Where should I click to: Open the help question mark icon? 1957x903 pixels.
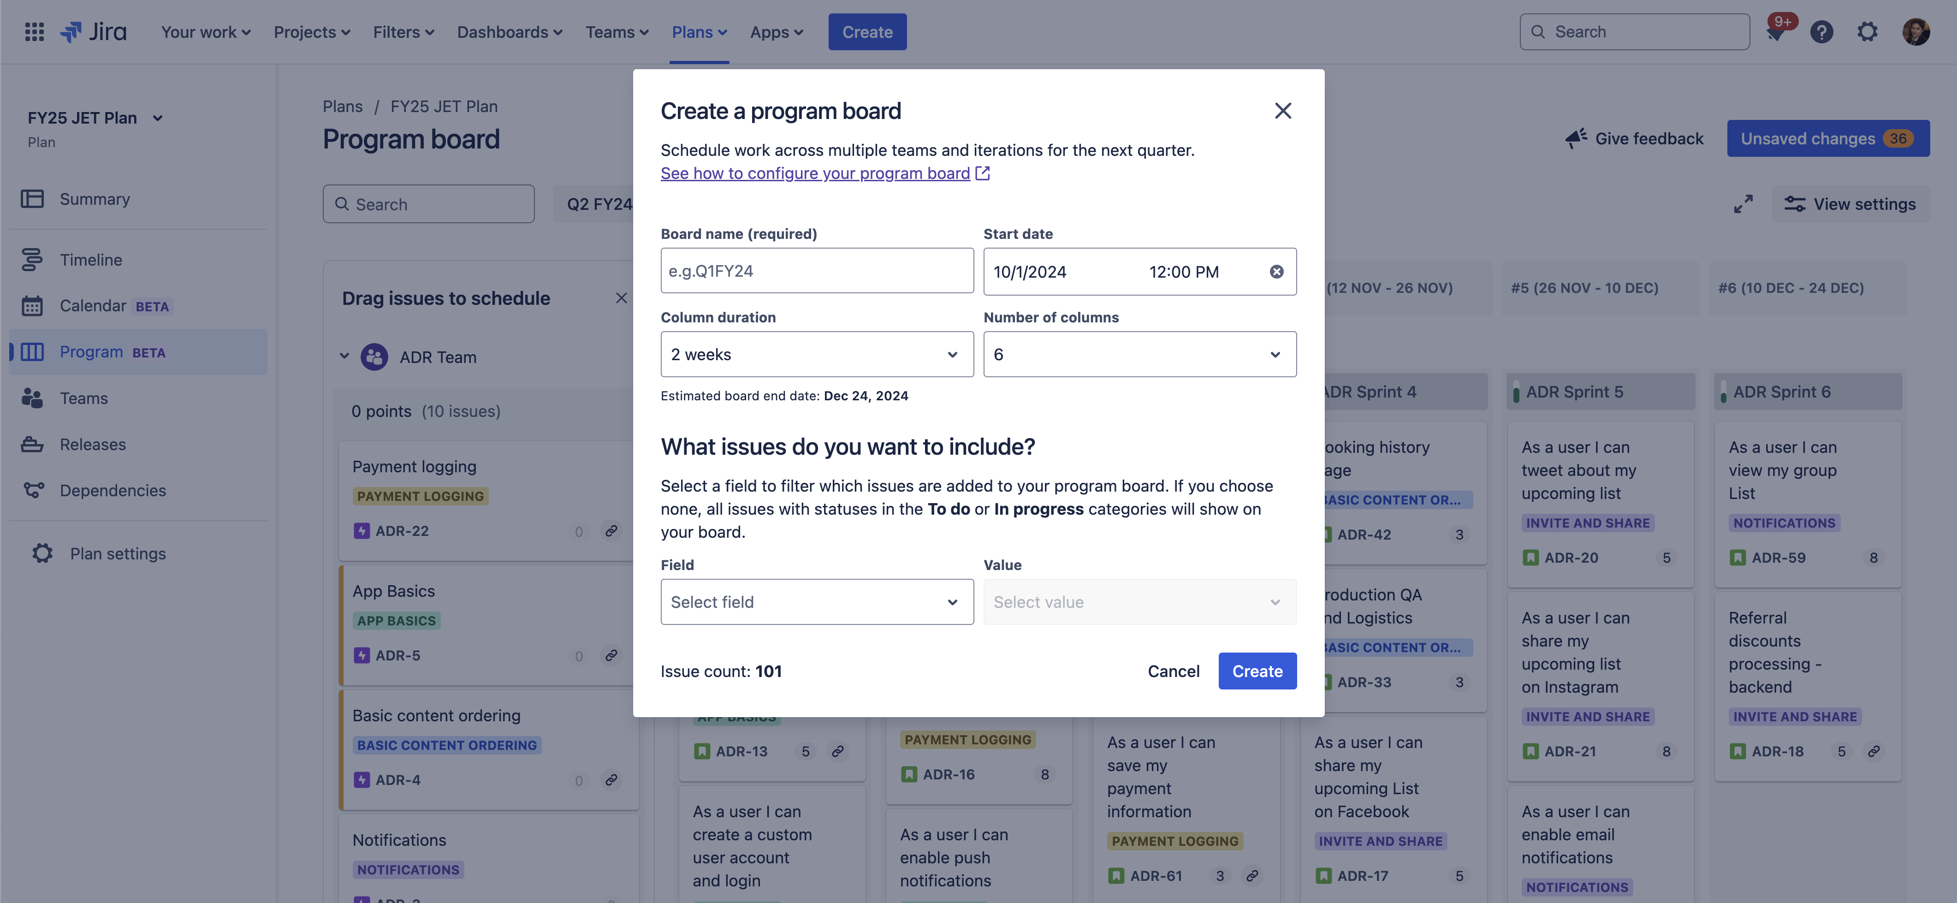point(1822,32)
